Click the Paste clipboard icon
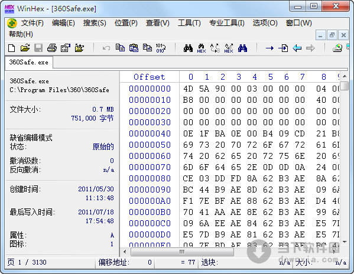The width and height of the screenshot is (354, 274). (134, 48)
